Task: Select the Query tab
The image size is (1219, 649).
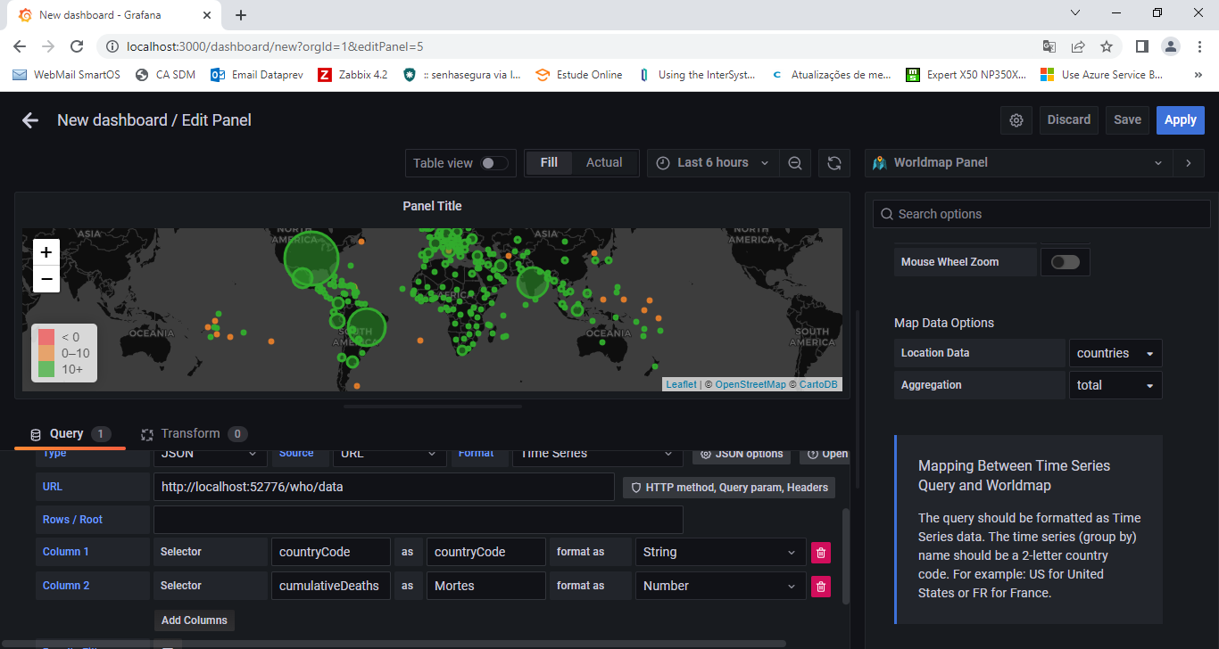Action: [x=66, y=434]
